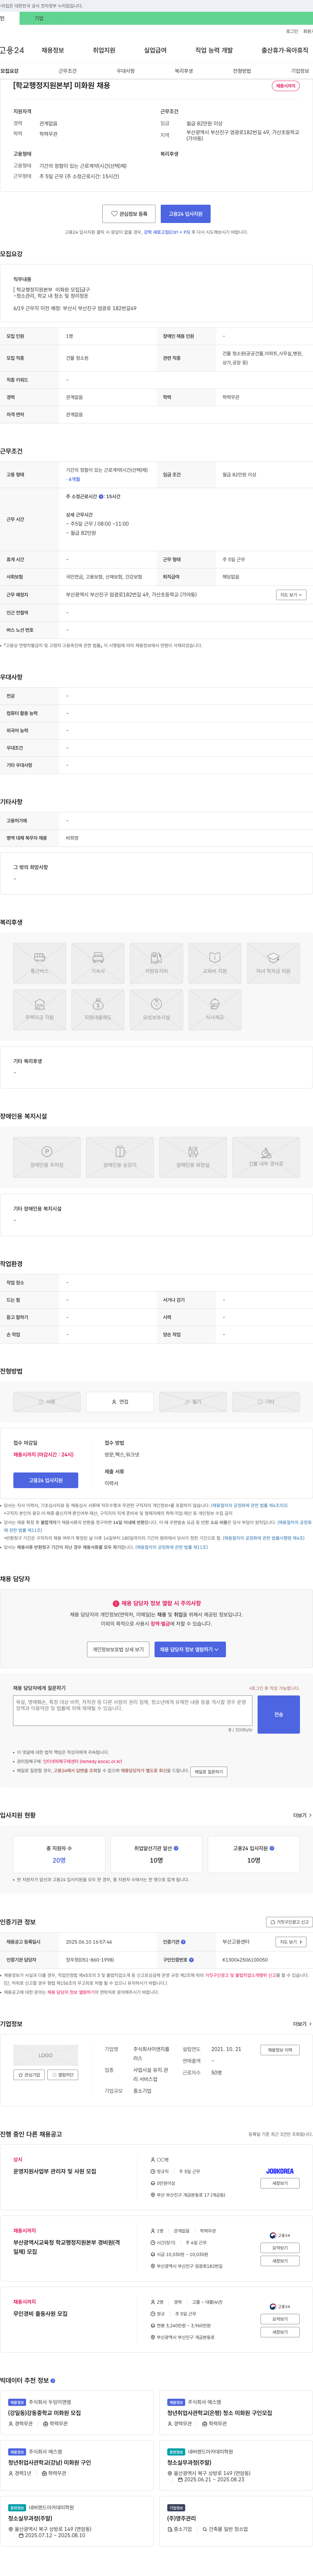Open the 실업급여 menu
The height and width of the screenshot is (2576, 313).
(155, 50)
